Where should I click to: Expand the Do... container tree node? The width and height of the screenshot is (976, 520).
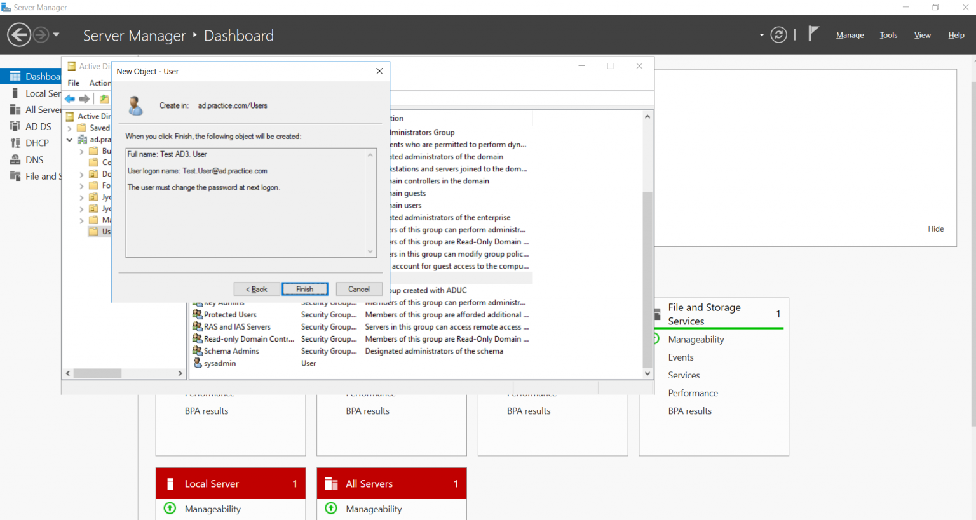click(x=81, y=175)
